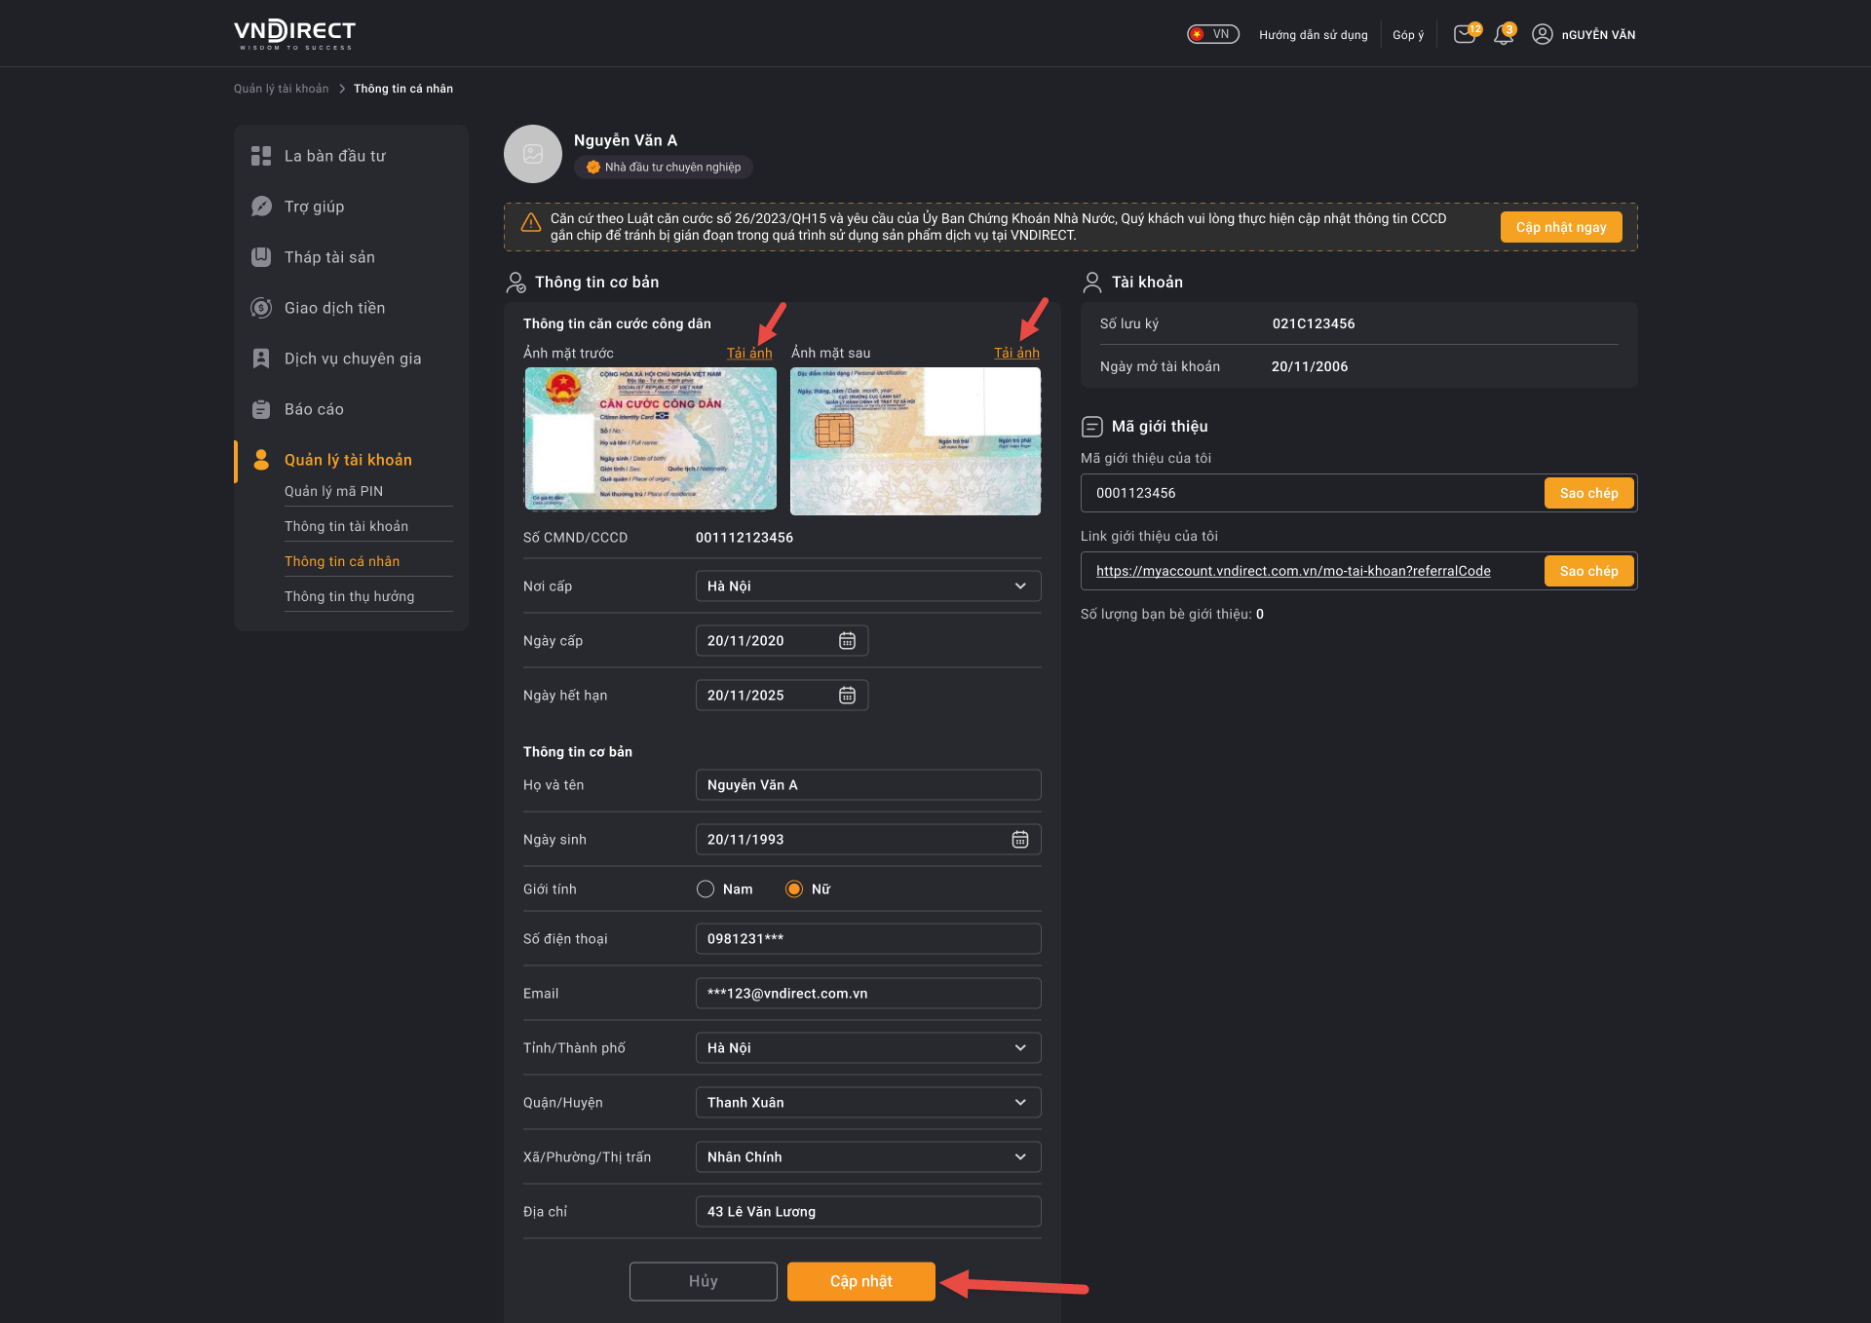
Task: Click the Dịch vụ chuyên gia icon
Action: (261, 359)
